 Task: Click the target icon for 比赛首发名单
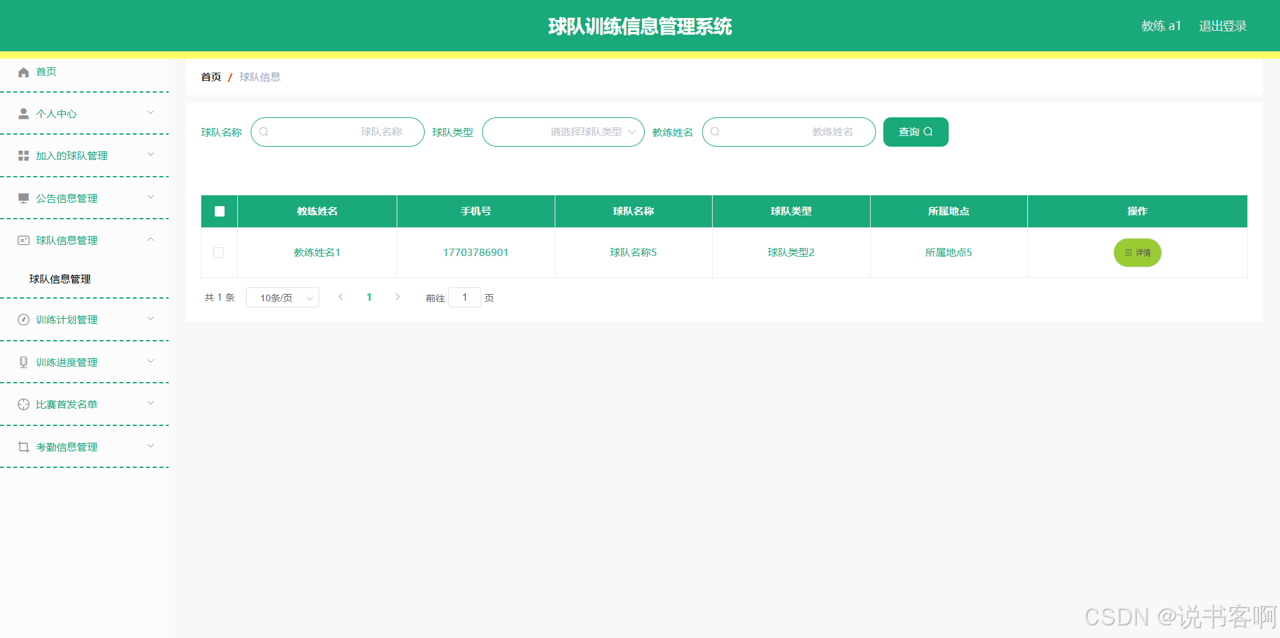pyautogui.click(x=23, y=405)
